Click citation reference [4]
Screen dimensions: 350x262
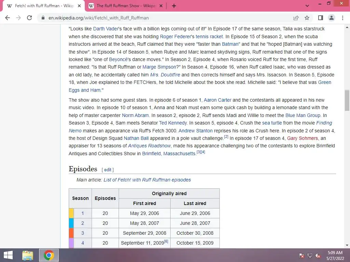tap(203, 152)
